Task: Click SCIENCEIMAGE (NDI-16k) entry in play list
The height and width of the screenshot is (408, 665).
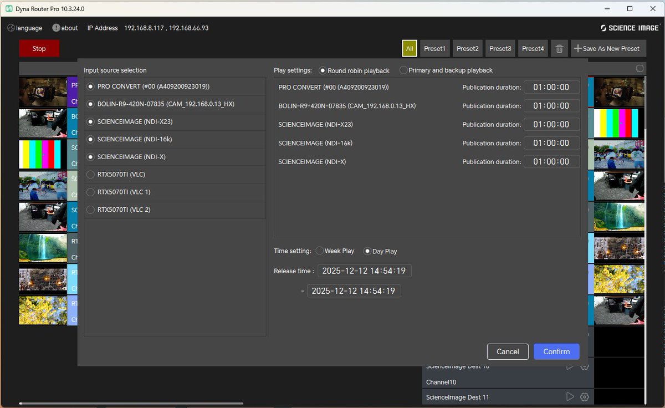Action: coord(315,143)
